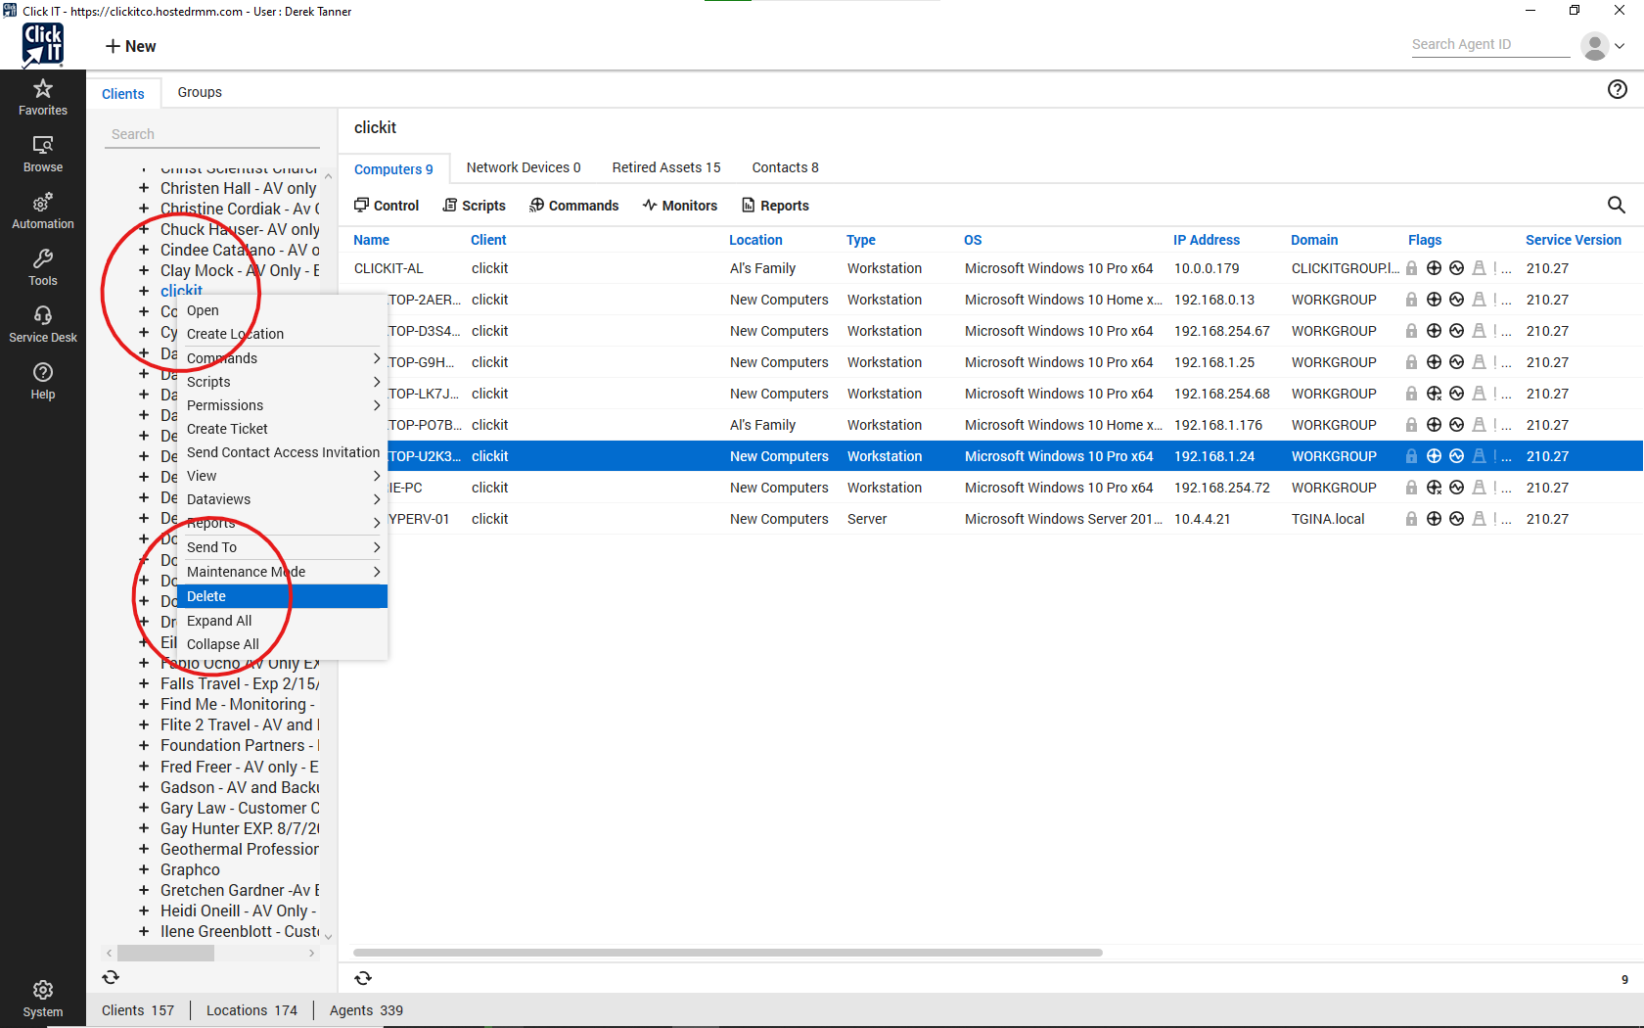Focus the client Search field
Viewport: 1644px width, 1028px height.
212,134
